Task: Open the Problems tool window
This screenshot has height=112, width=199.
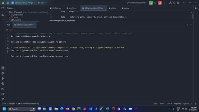Action: coord(3,94)
